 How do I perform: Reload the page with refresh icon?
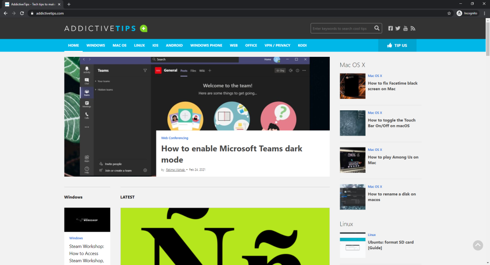coord(22,13)
